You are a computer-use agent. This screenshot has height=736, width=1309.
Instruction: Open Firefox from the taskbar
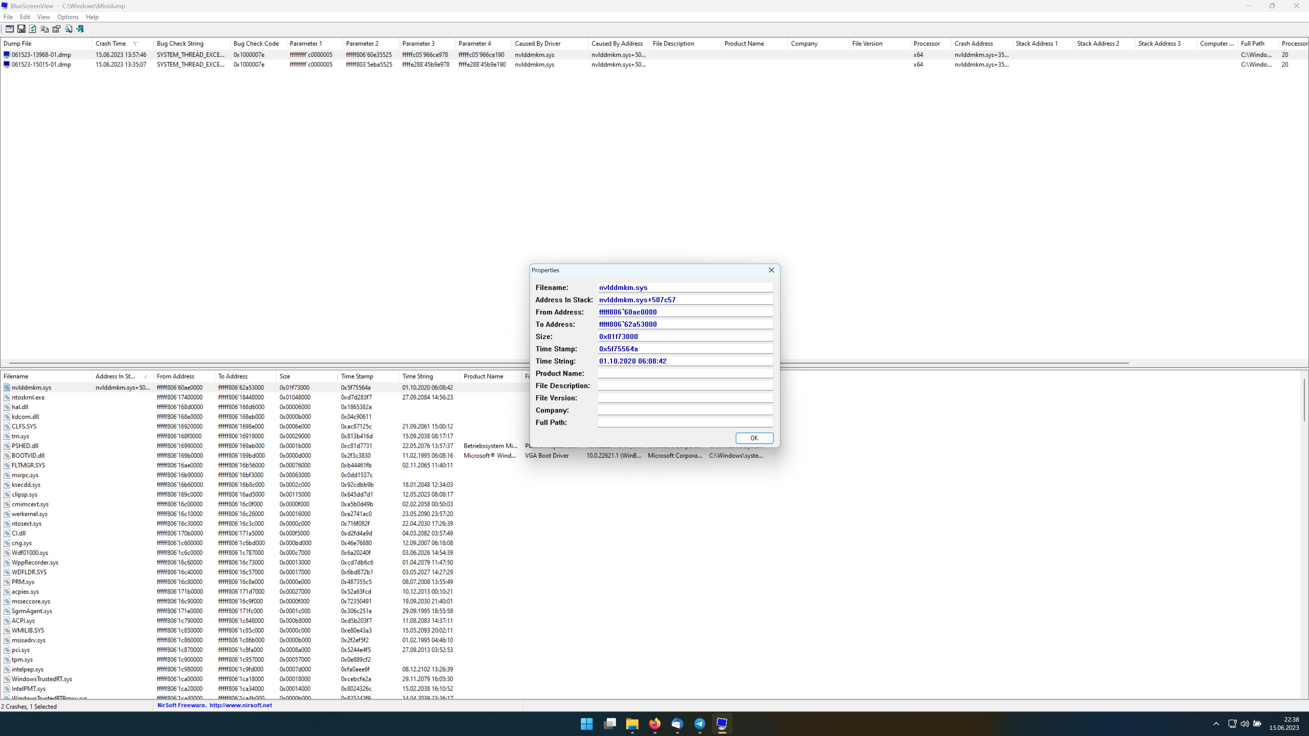654,724
